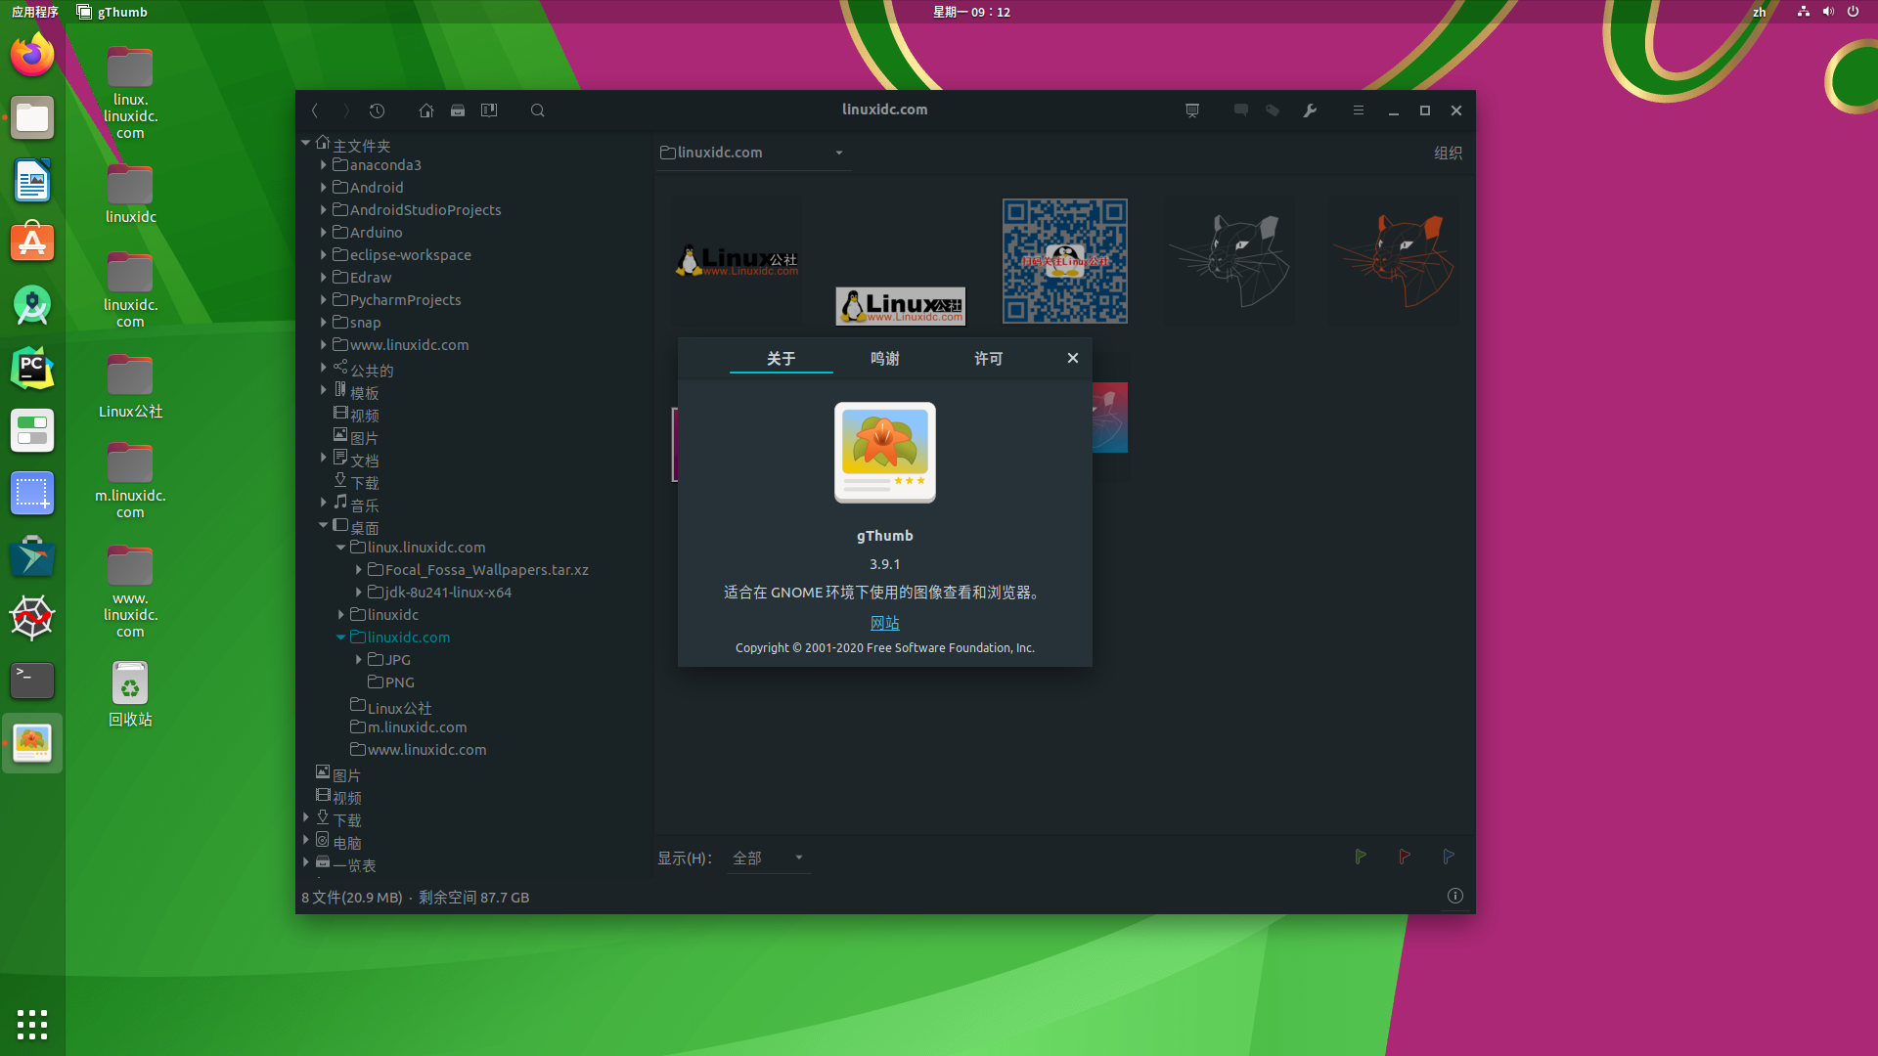Collapse the 主文件夹 root node

(x=306, y=143)
